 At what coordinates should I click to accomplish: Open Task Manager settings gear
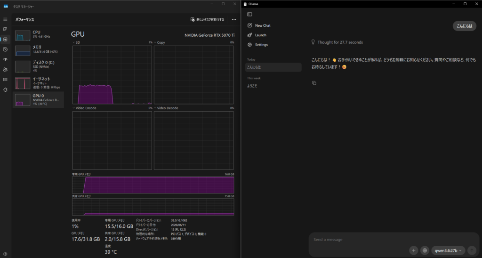coord(5,254)
